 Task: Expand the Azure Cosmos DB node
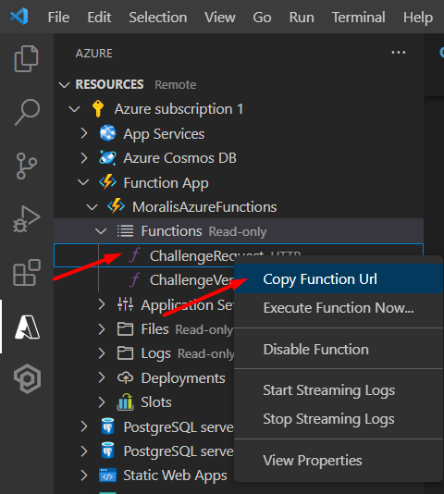(84, 158)
